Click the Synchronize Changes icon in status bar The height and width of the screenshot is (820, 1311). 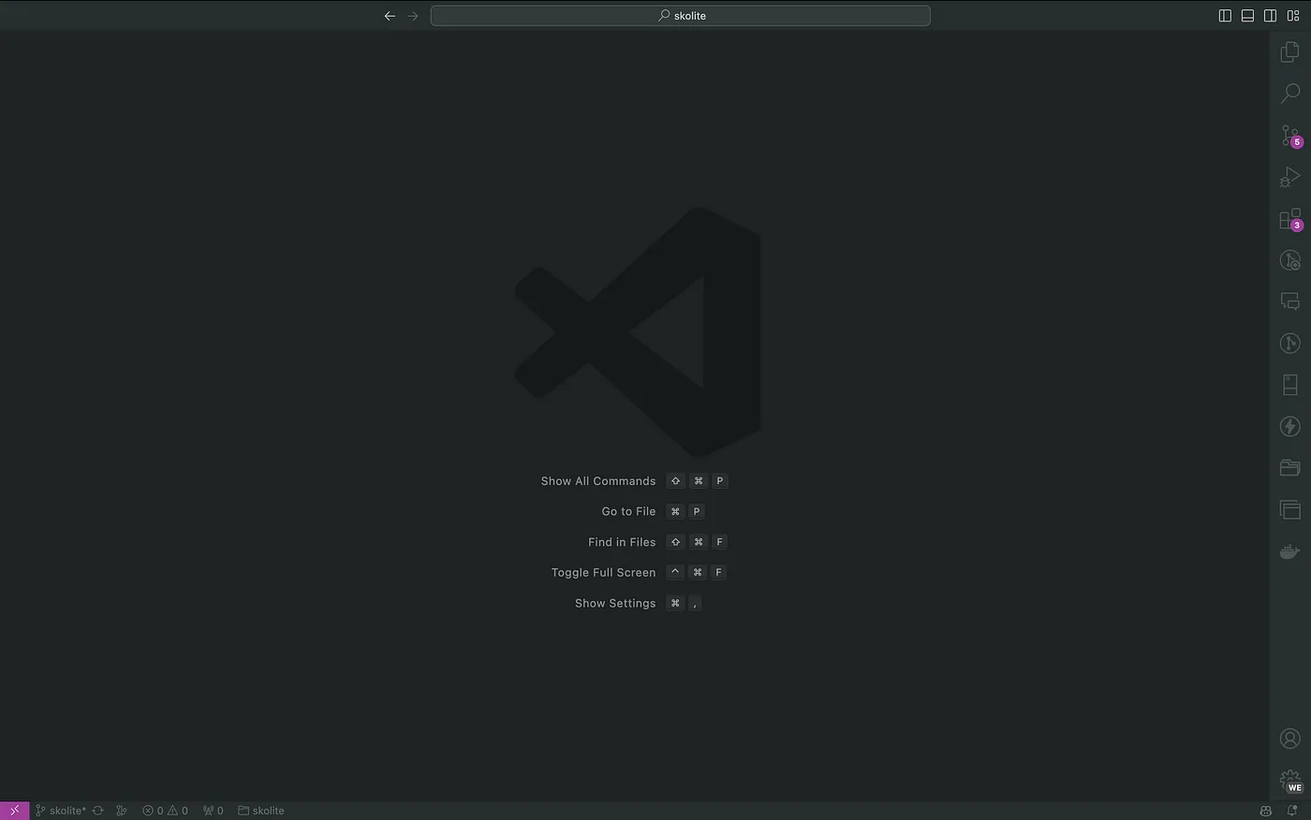coord(97,811)
